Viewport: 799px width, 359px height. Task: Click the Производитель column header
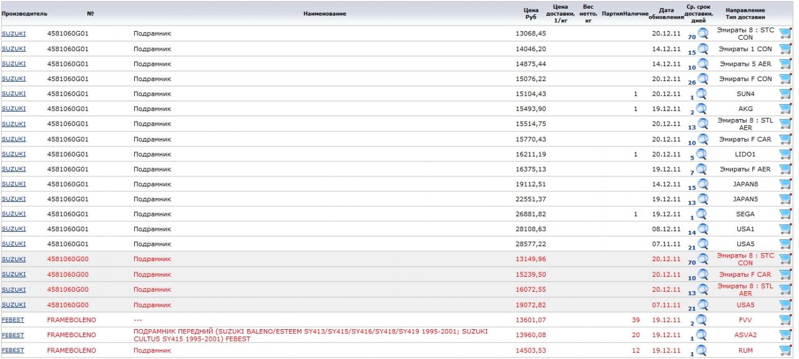click(x=24, y=13)
